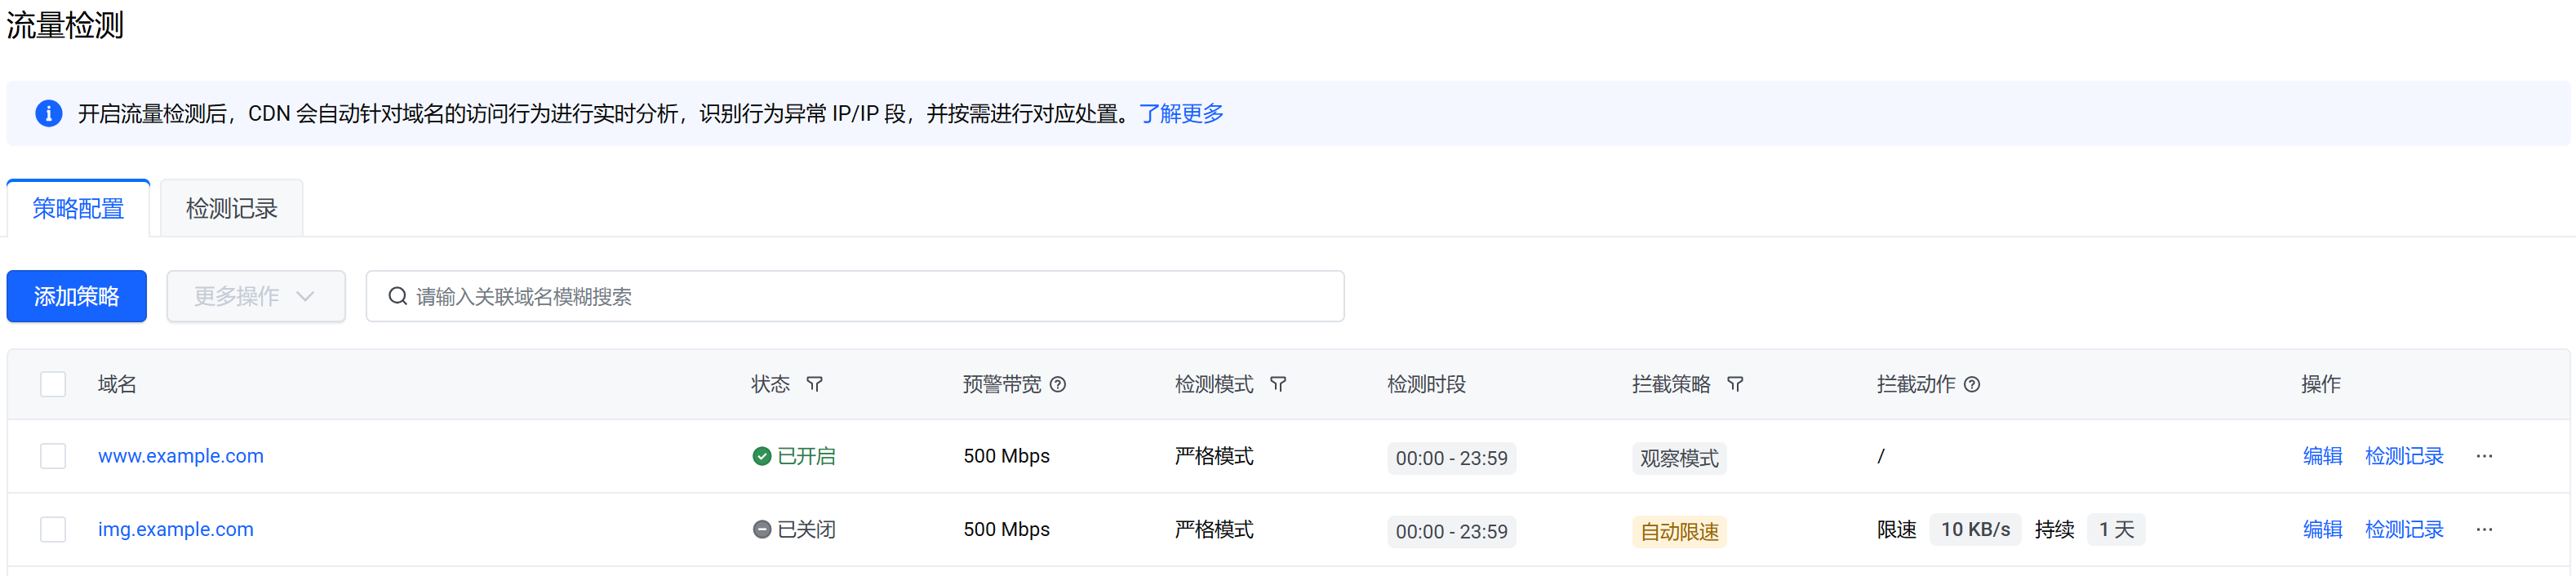This screenshot has height=576, width=2576.
Task: Click the filter icon beside 状态 column
Action: 814,384
